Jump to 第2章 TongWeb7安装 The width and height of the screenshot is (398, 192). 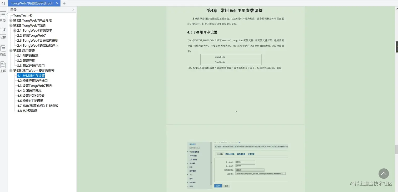(29, 25)
